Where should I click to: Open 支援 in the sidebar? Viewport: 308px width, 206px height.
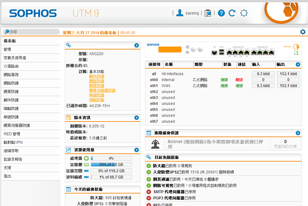(x=31, y=167)
